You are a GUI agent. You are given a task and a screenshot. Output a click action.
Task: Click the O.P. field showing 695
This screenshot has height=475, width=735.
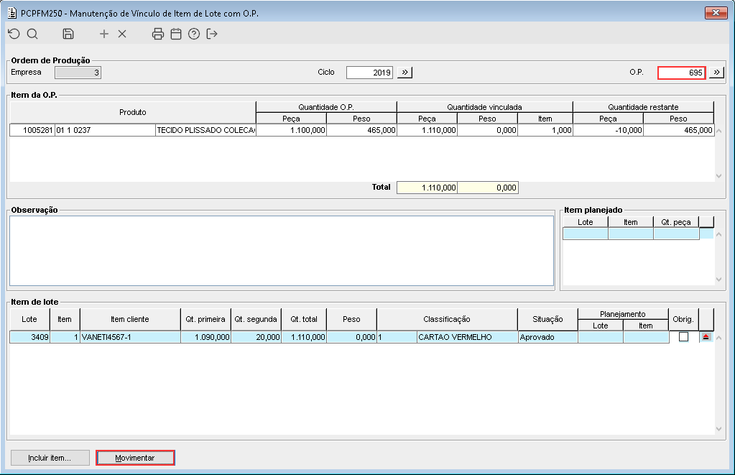682,72
